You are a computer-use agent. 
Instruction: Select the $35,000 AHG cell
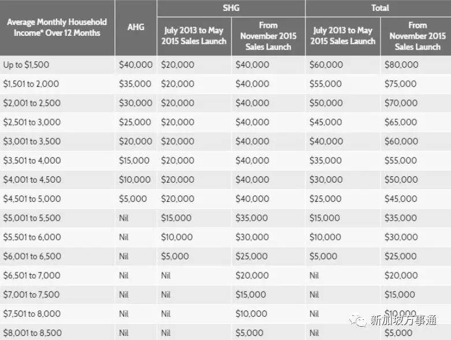pos(135,84)
